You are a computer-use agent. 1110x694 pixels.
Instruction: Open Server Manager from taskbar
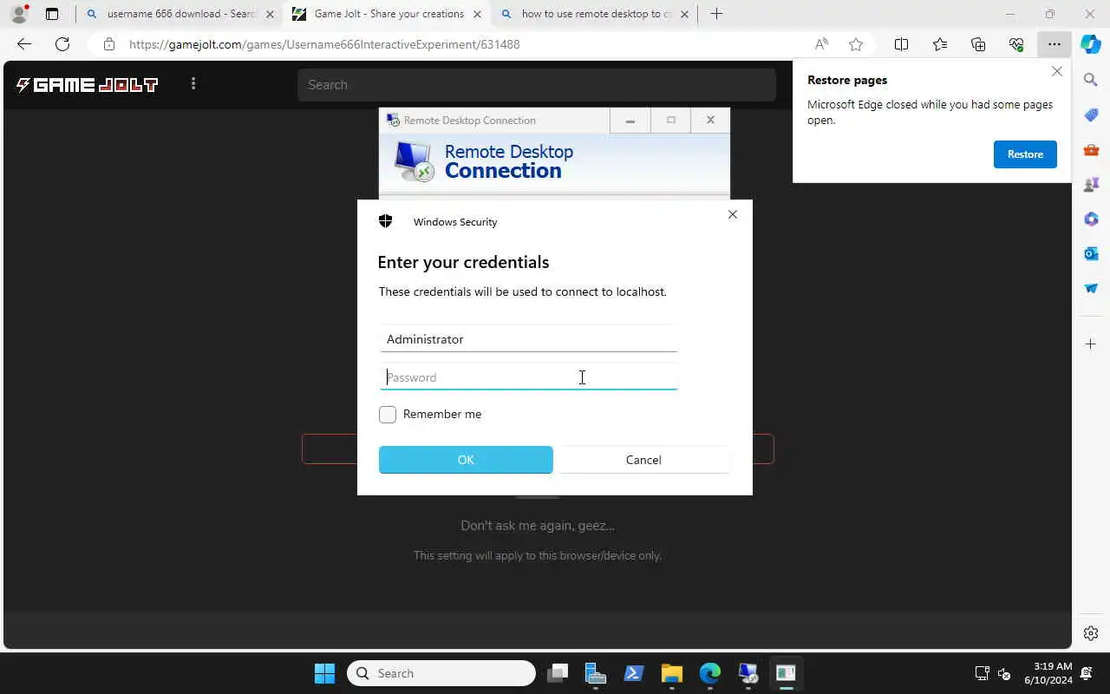coord(596,673)
